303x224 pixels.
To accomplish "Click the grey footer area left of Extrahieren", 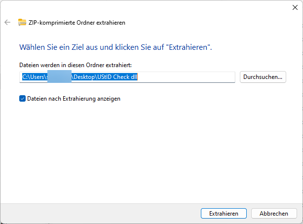I will click(99, 213).
